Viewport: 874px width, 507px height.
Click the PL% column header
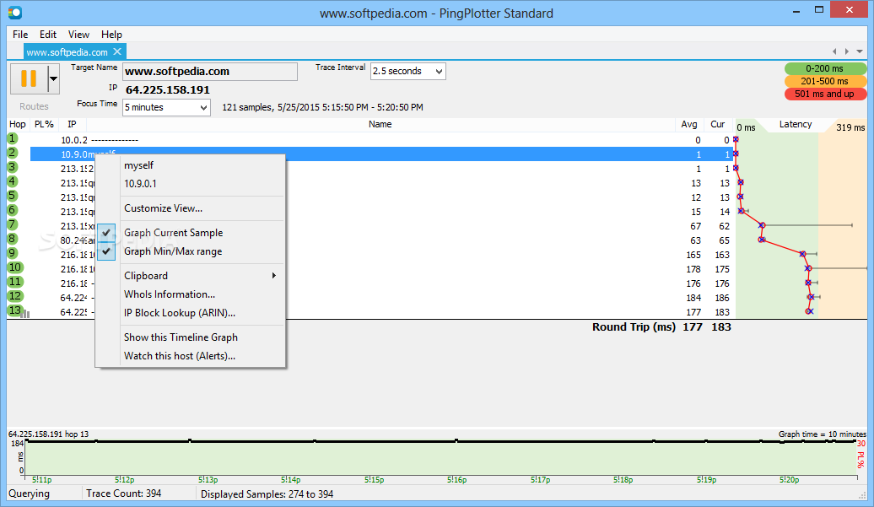click(x=44, y=124)
